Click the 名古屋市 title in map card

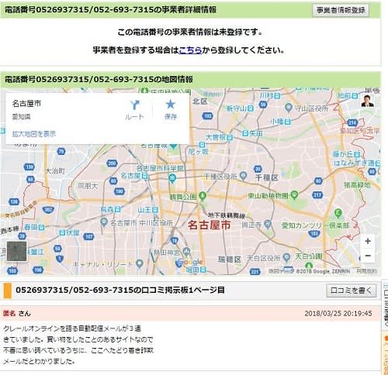(x=26, y=104)
